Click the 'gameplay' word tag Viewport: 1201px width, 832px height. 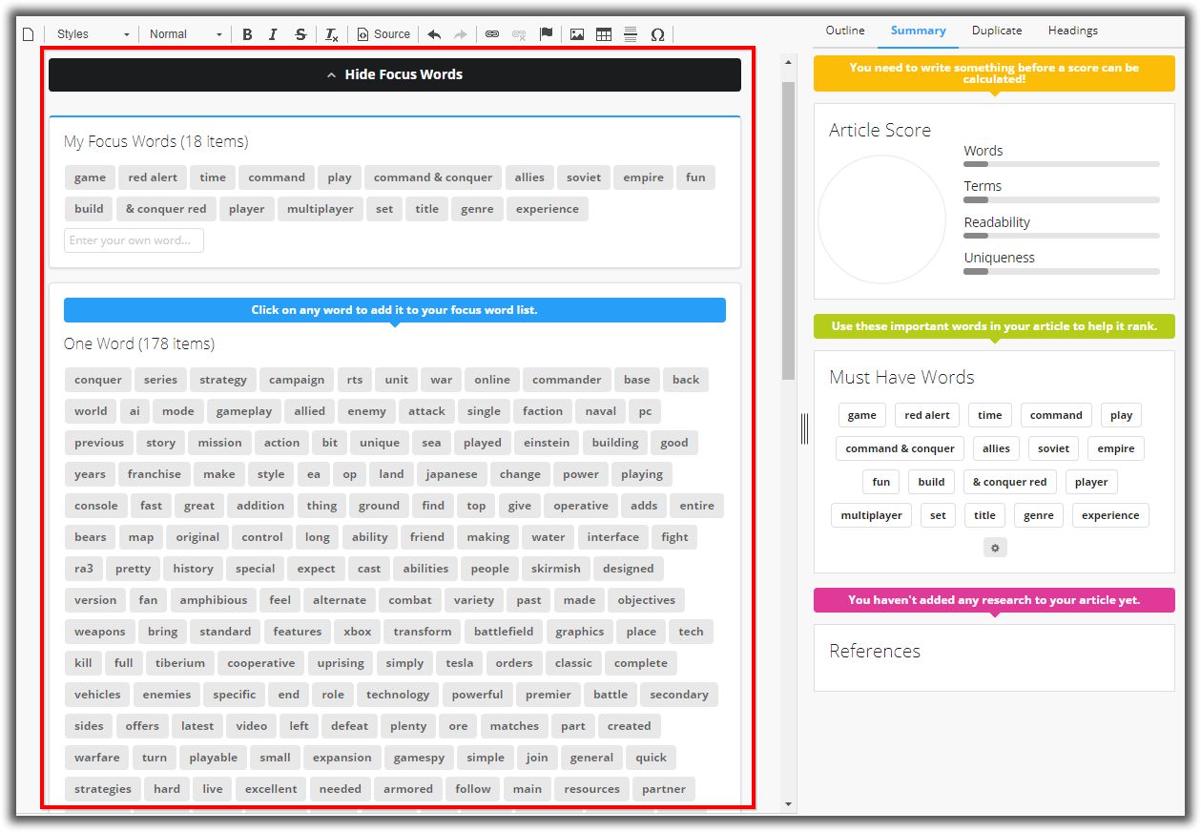coord(244,411)
